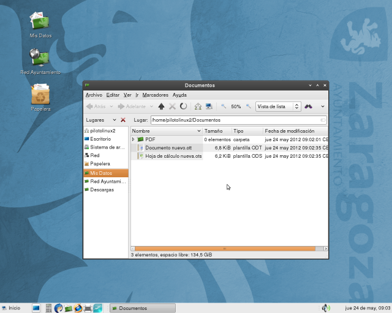Launch the office suite taskbar icon
Image resolution: width=392 pixels, height=313 pixels.
pos(98,308)
